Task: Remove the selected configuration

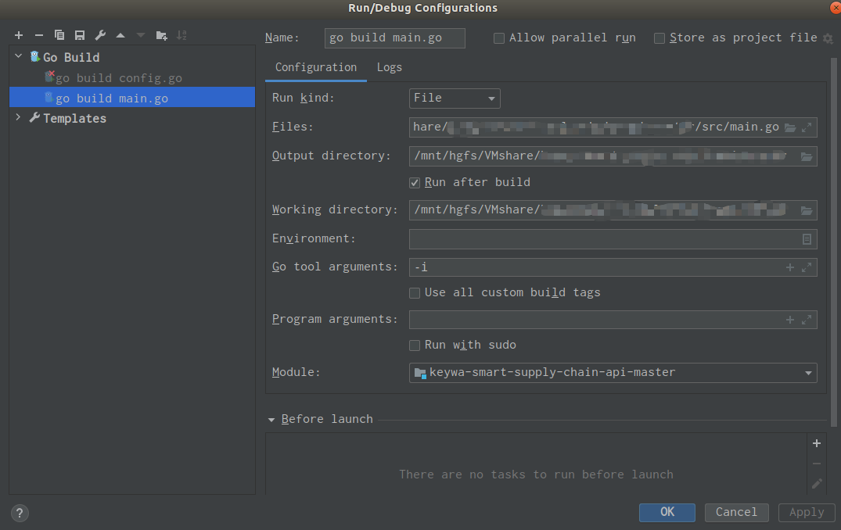Action: click(x=39, y=35)
